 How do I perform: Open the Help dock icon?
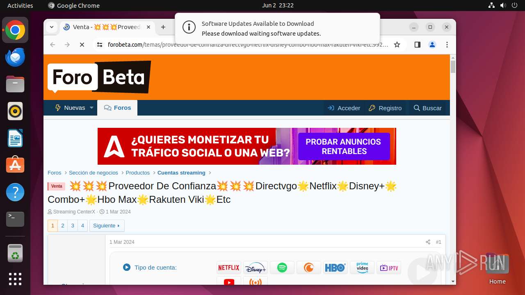(15, 192)
